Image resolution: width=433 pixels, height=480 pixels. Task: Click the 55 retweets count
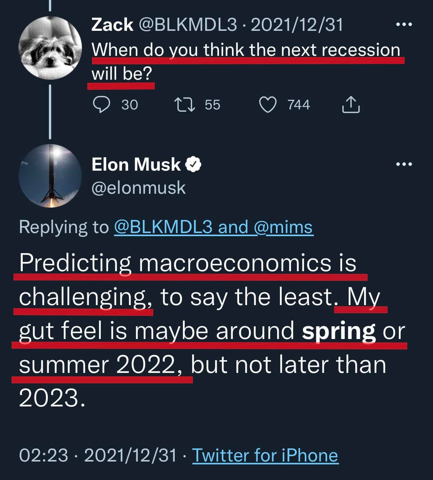[212, 104]
